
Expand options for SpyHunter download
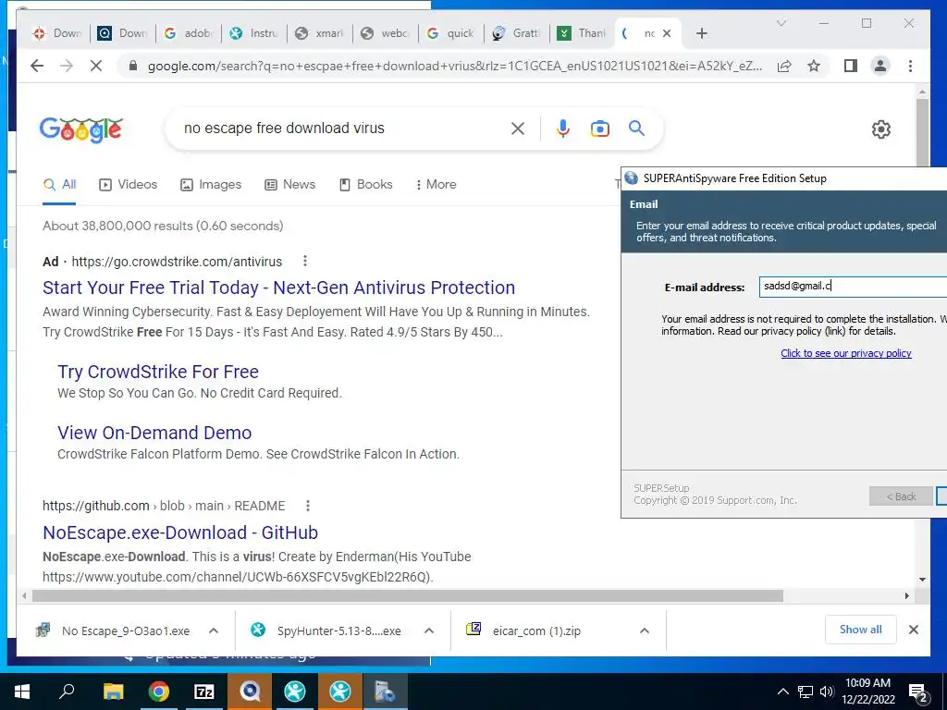(x=429, y=630)
